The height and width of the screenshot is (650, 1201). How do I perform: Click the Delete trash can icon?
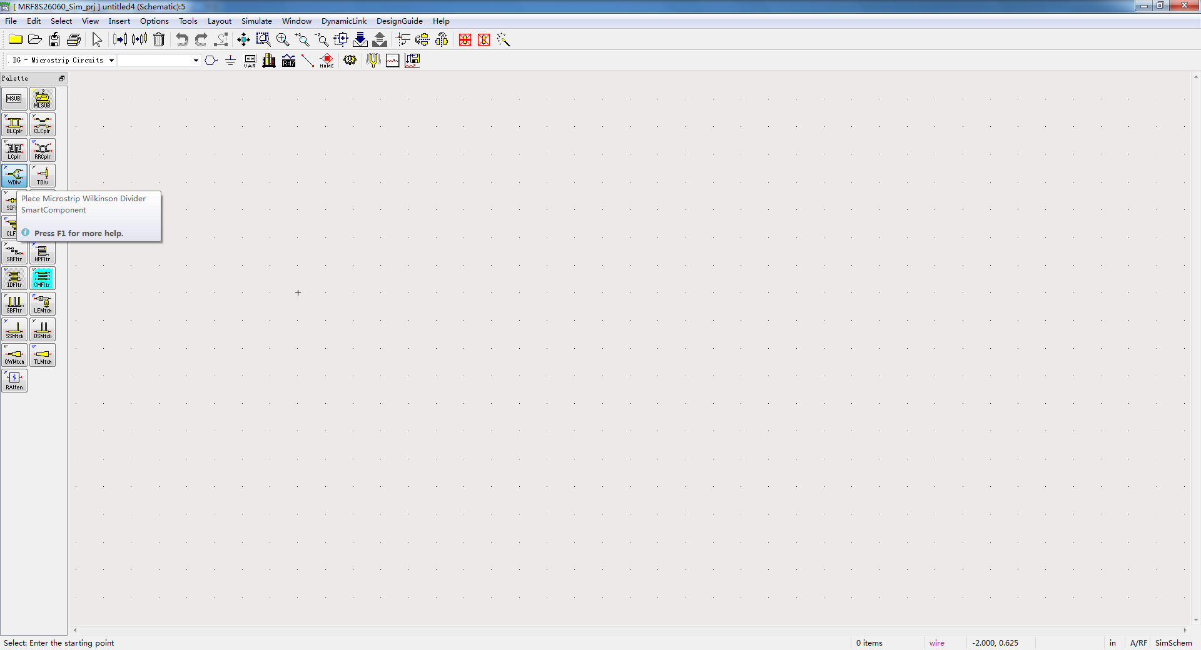[159, 40]
